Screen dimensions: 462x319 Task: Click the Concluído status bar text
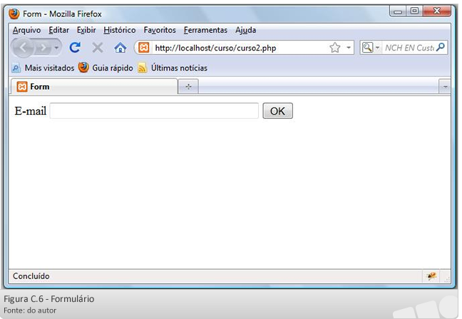point(31,276)
